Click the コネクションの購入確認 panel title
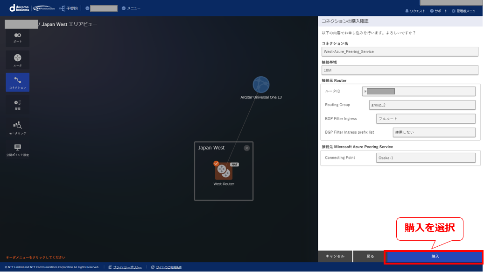 coord(345,21)
